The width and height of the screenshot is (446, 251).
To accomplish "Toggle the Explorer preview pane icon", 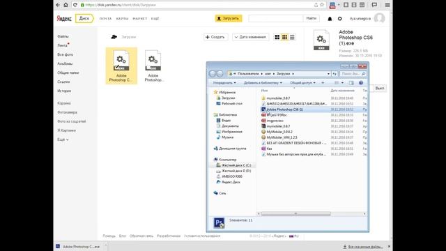I will [x=351, y=83].
